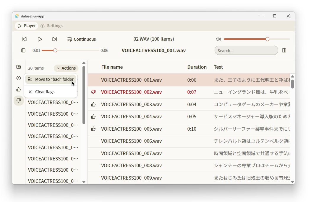Select file VOICEACTRESS100_005.wav in table
This screenshot has height=202, width=311.
[x=131, y=129]
